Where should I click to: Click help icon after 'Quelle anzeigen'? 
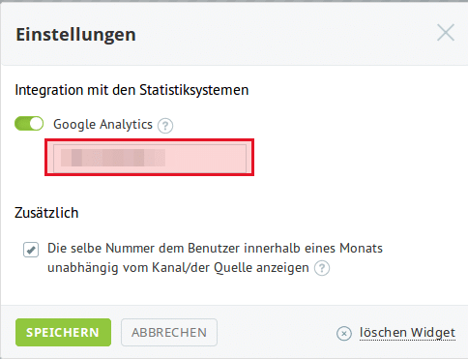pos(322,268)
